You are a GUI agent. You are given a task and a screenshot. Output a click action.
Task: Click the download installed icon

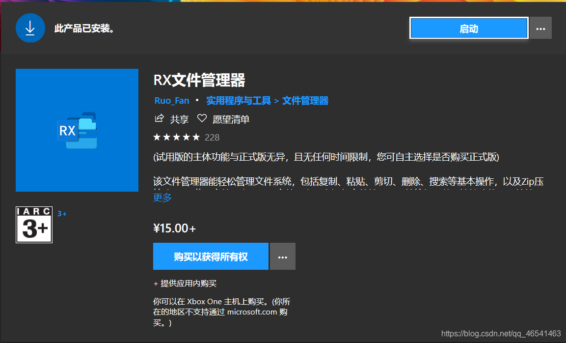coord(30,28)
